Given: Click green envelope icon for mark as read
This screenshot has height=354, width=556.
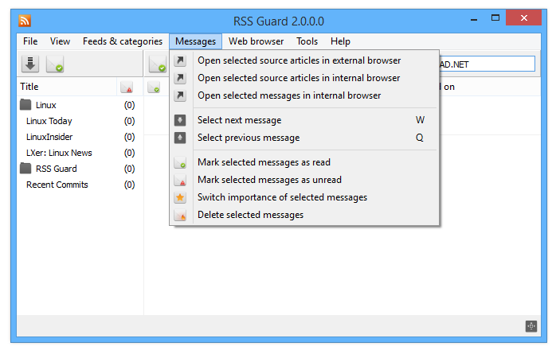Looking at the screenshot, I should point(180,162).
